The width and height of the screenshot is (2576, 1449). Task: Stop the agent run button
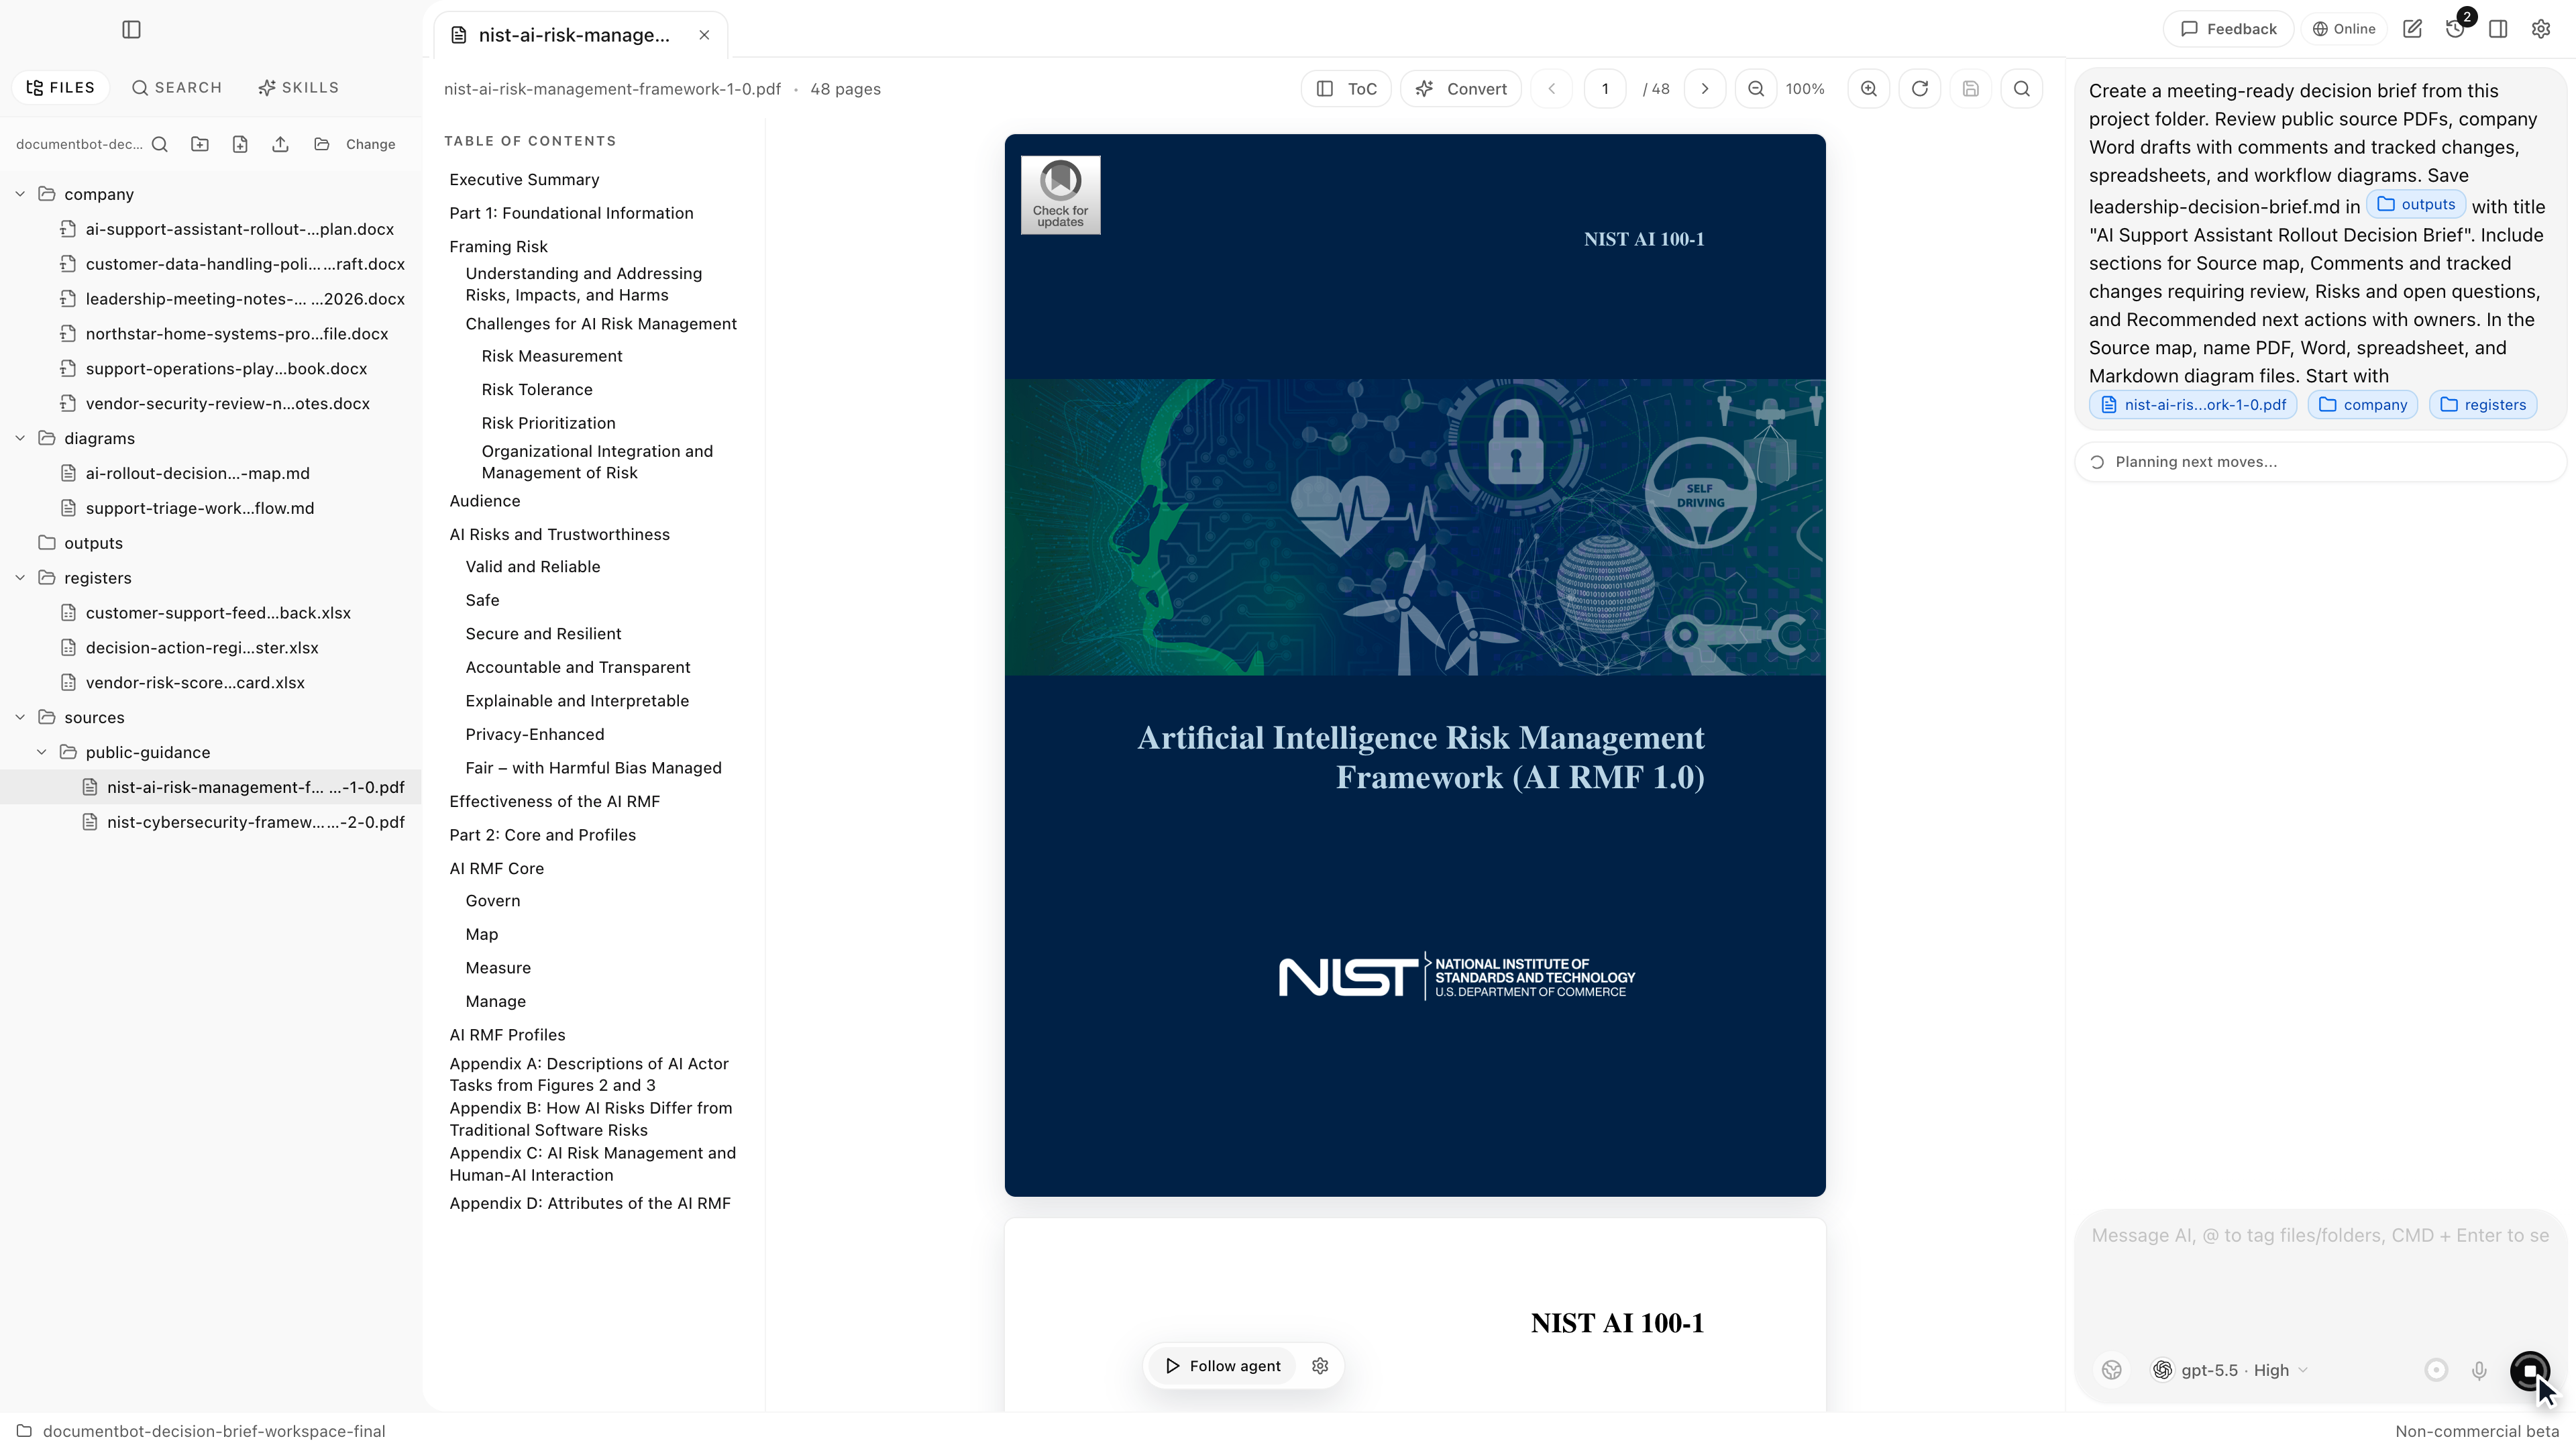coord(2530,1370)
